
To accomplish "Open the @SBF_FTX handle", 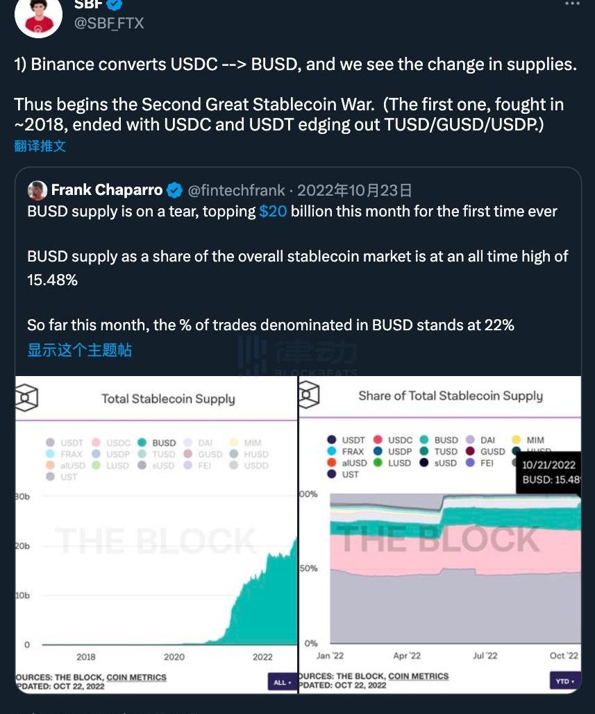I will point(109,23).
